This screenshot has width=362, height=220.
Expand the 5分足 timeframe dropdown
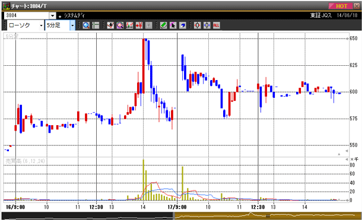pos(72,25)
